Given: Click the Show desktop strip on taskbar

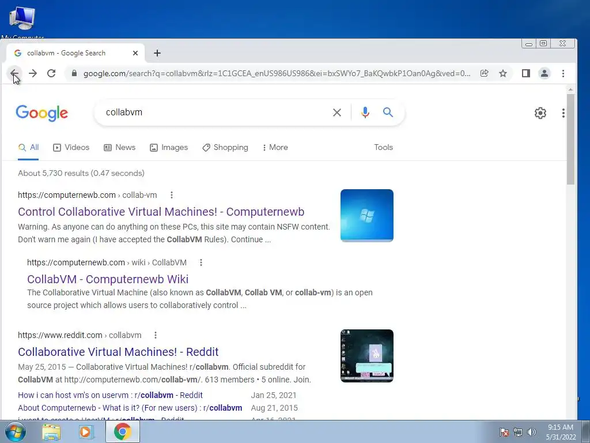Looking at the screenshot, I should [586, 431].
